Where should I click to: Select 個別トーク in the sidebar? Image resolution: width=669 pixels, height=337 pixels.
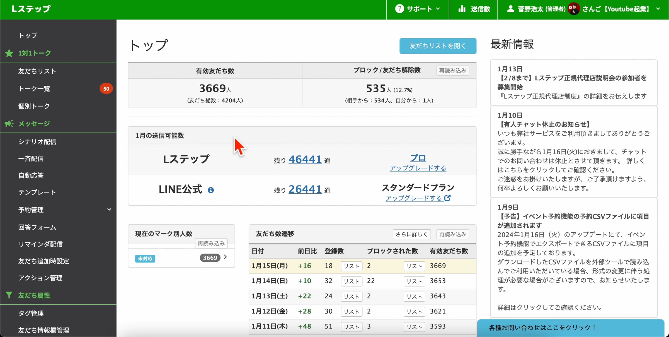[x=34, y=106]
